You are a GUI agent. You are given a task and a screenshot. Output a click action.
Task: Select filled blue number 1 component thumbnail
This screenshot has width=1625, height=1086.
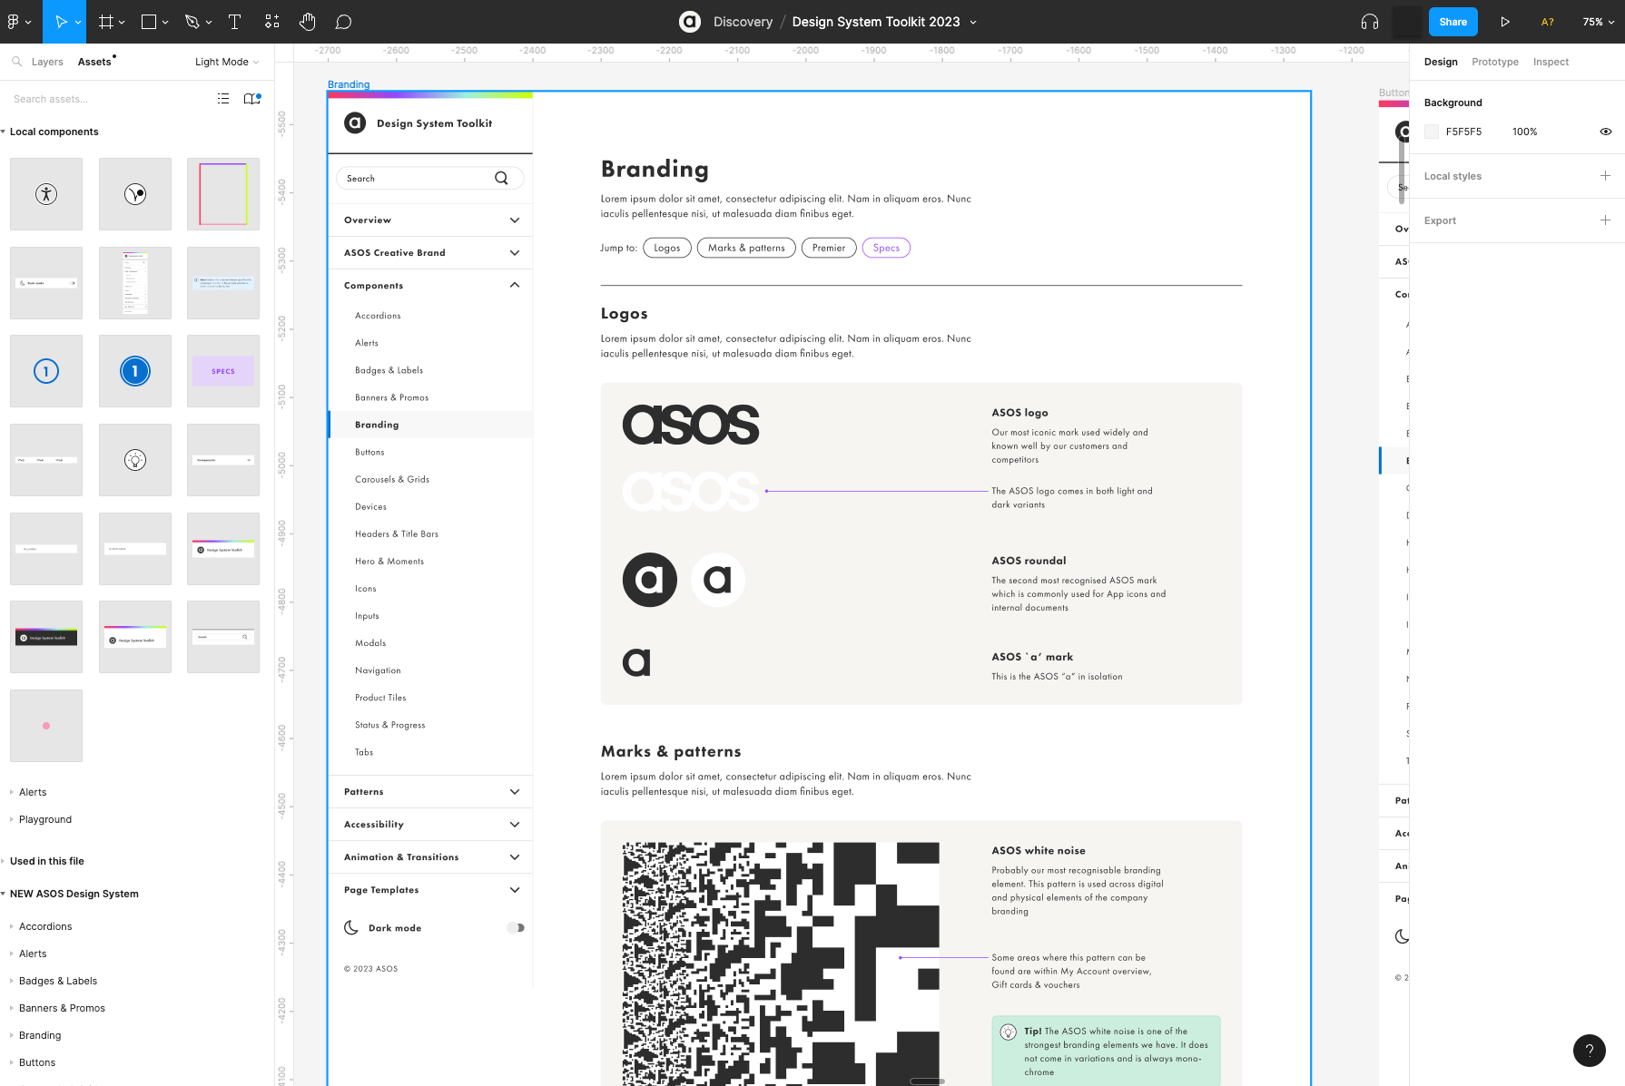[135, 371]
